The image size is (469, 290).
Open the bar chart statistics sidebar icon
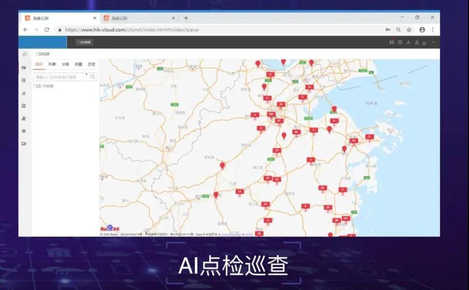[x=24, y=93]
